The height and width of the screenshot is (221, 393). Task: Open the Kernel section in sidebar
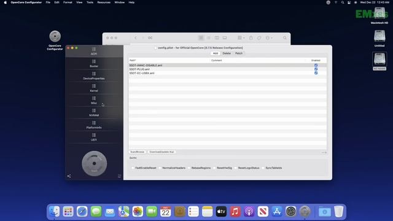(94, 88)
